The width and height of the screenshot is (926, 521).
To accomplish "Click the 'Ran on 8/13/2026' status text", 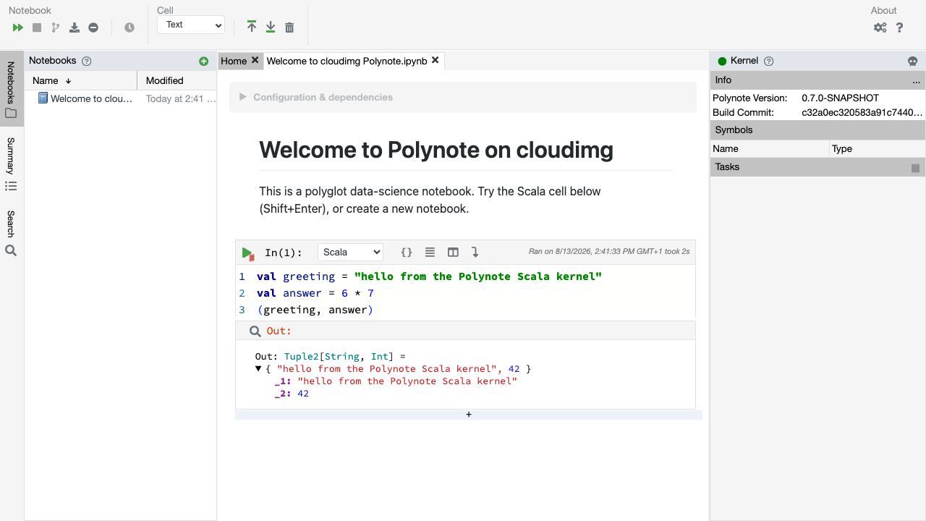I will pos(609,252).
